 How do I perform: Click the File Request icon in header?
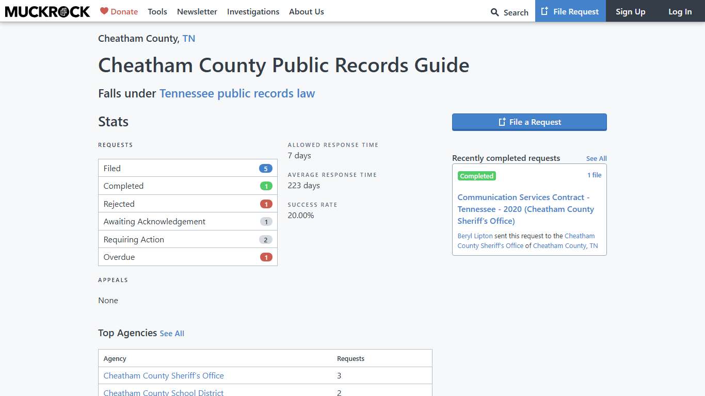pyautogui.click(x=544, y=11)
